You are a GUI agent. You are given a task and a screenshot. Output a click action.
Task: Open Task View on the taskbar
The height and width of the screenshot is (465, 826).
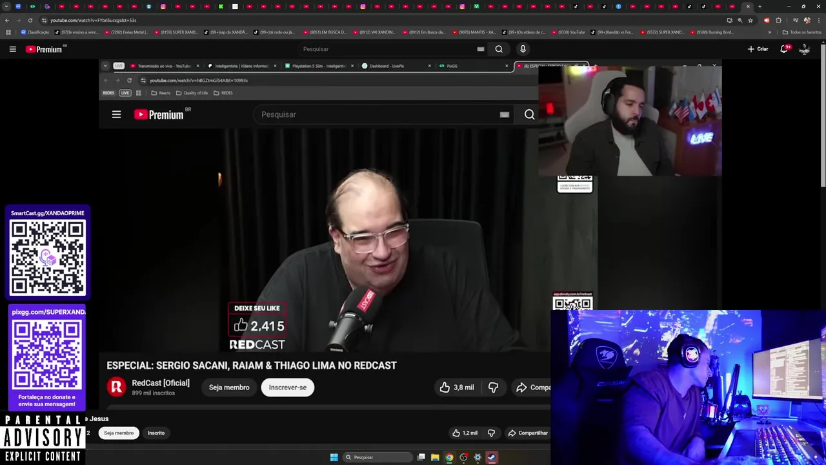pyautogui.click(x=421, y=457)
